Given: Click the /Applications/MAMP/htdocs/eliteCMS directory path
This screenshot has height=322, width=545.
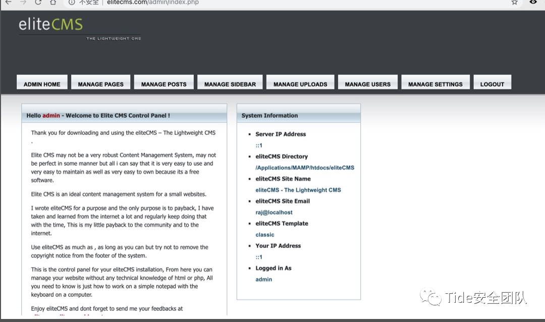Looking at the screenshot, I should pyautogui.click(x=305, y=168).
